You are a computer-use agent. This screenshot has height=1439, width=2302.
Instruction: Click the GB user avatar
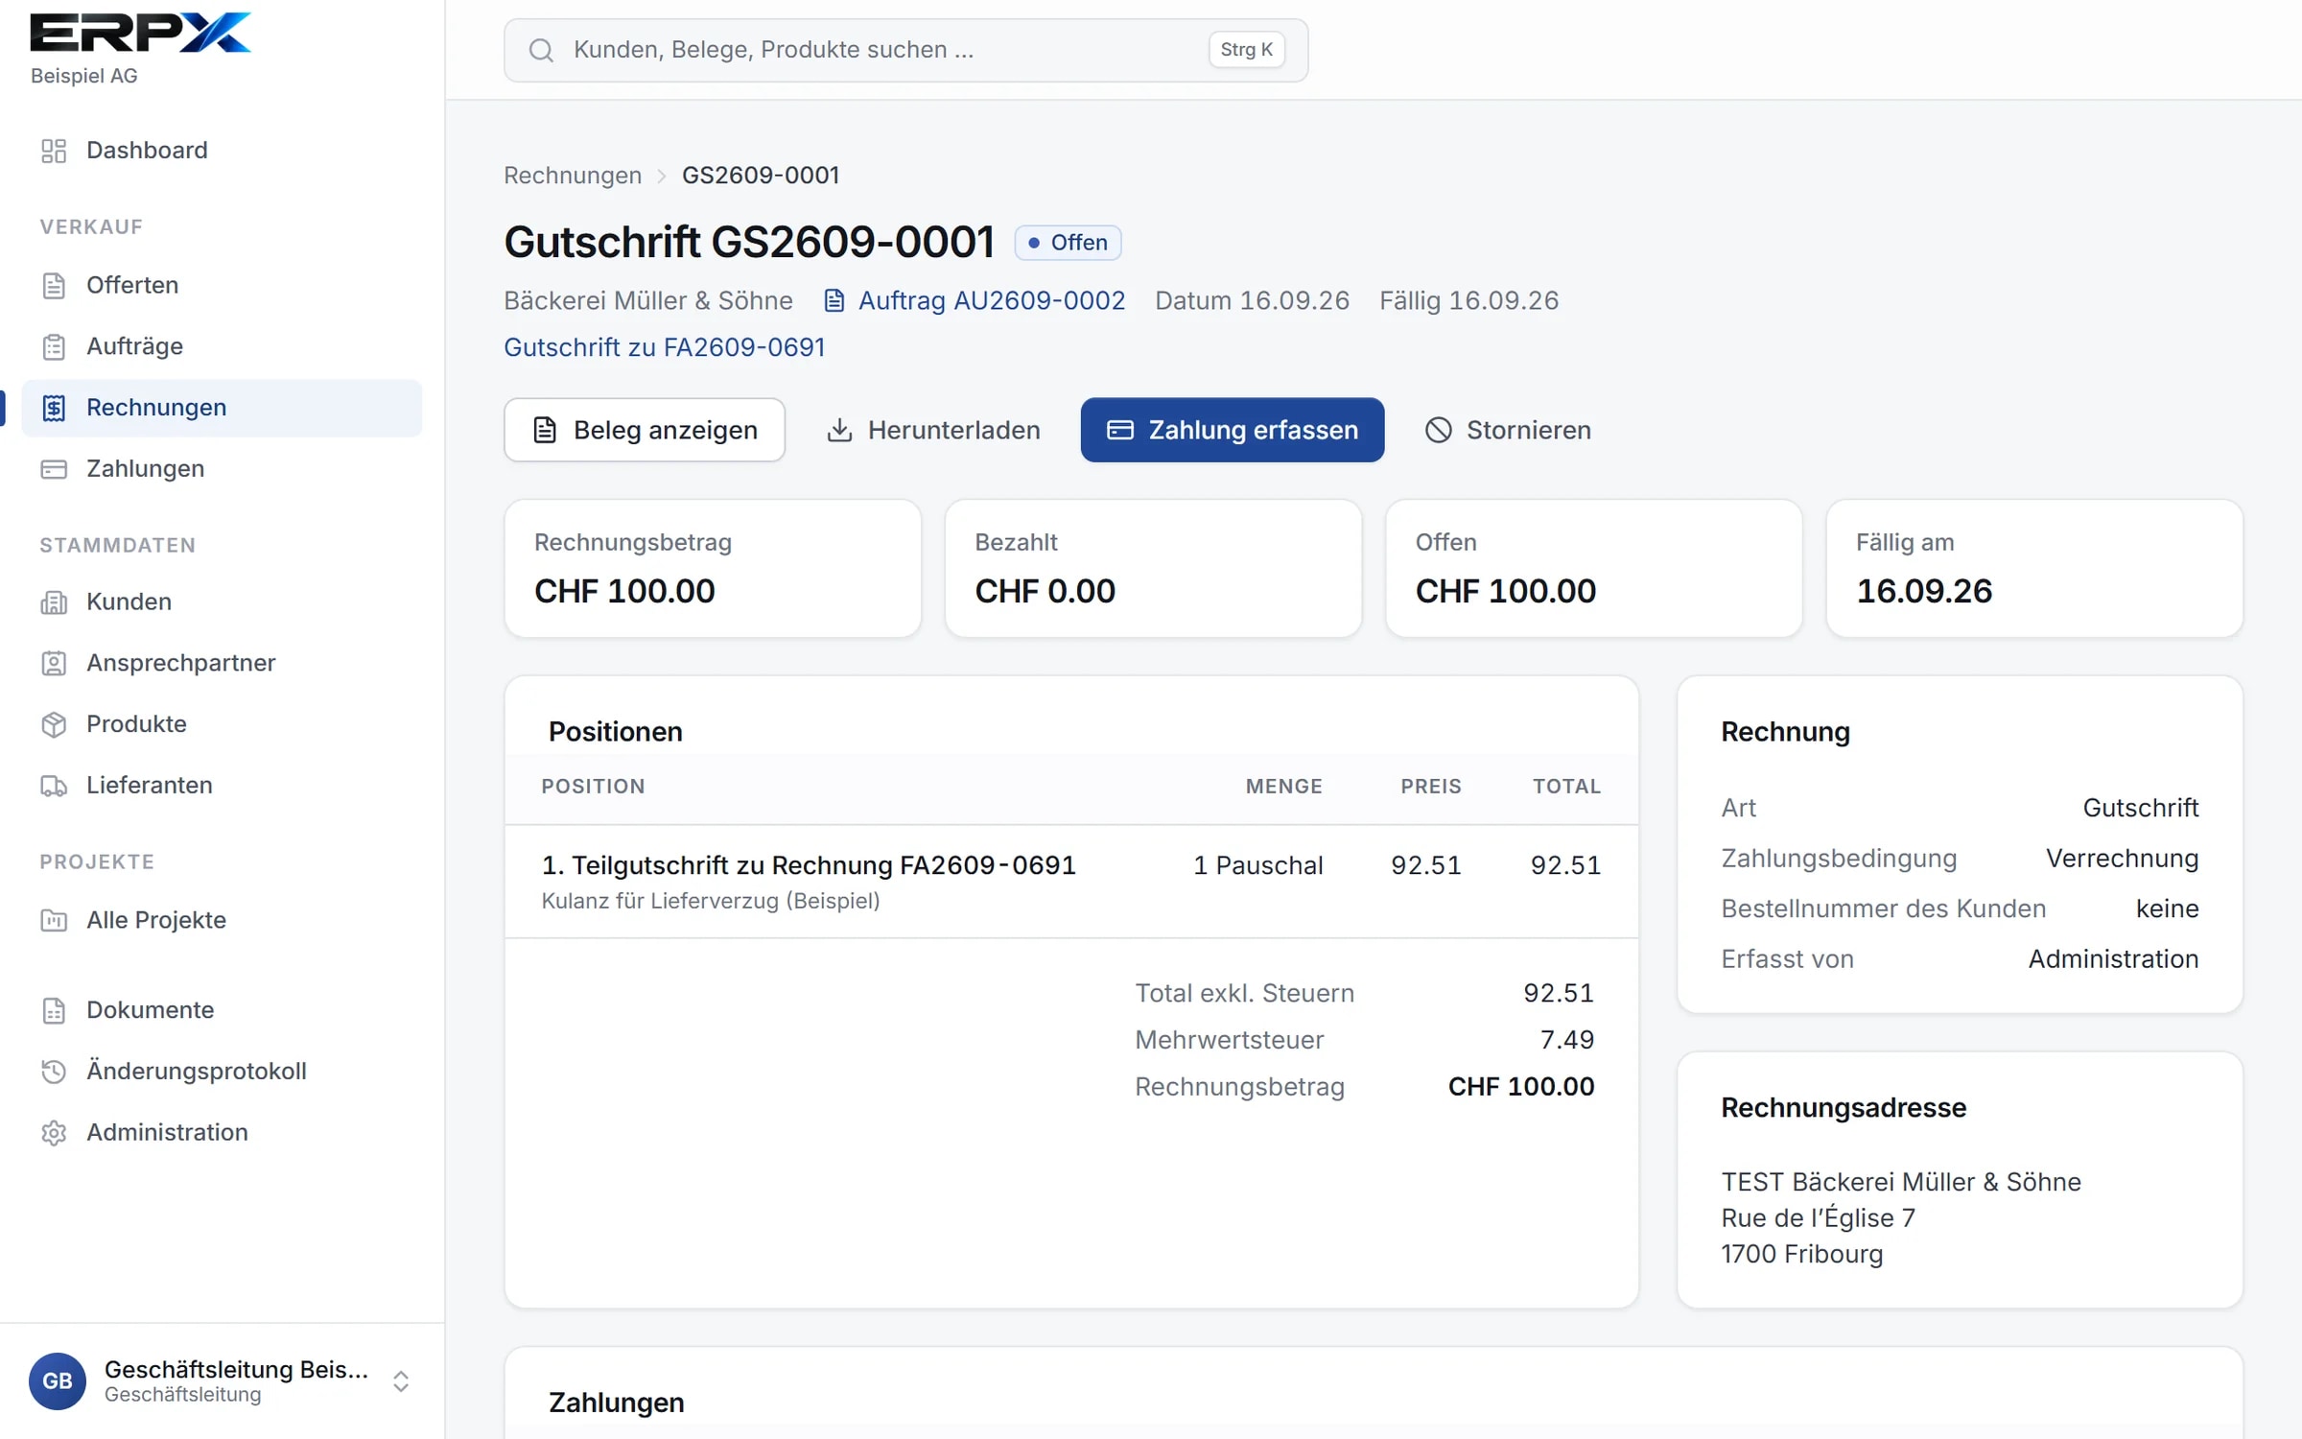[58, 1380]
